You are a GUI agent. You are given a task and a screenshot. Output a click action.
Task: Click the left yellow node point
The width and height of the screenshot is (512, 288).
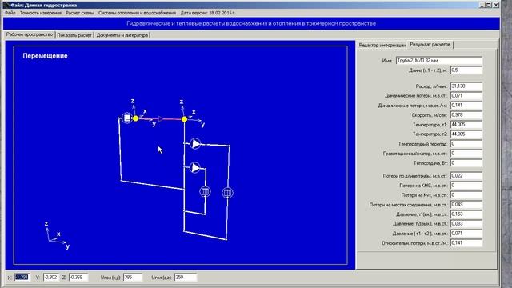(x=136, y=118)
